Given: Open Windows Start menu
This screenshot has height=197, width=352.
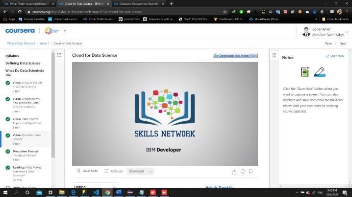Looking at the screenshot, I should (x=5, y=193).
